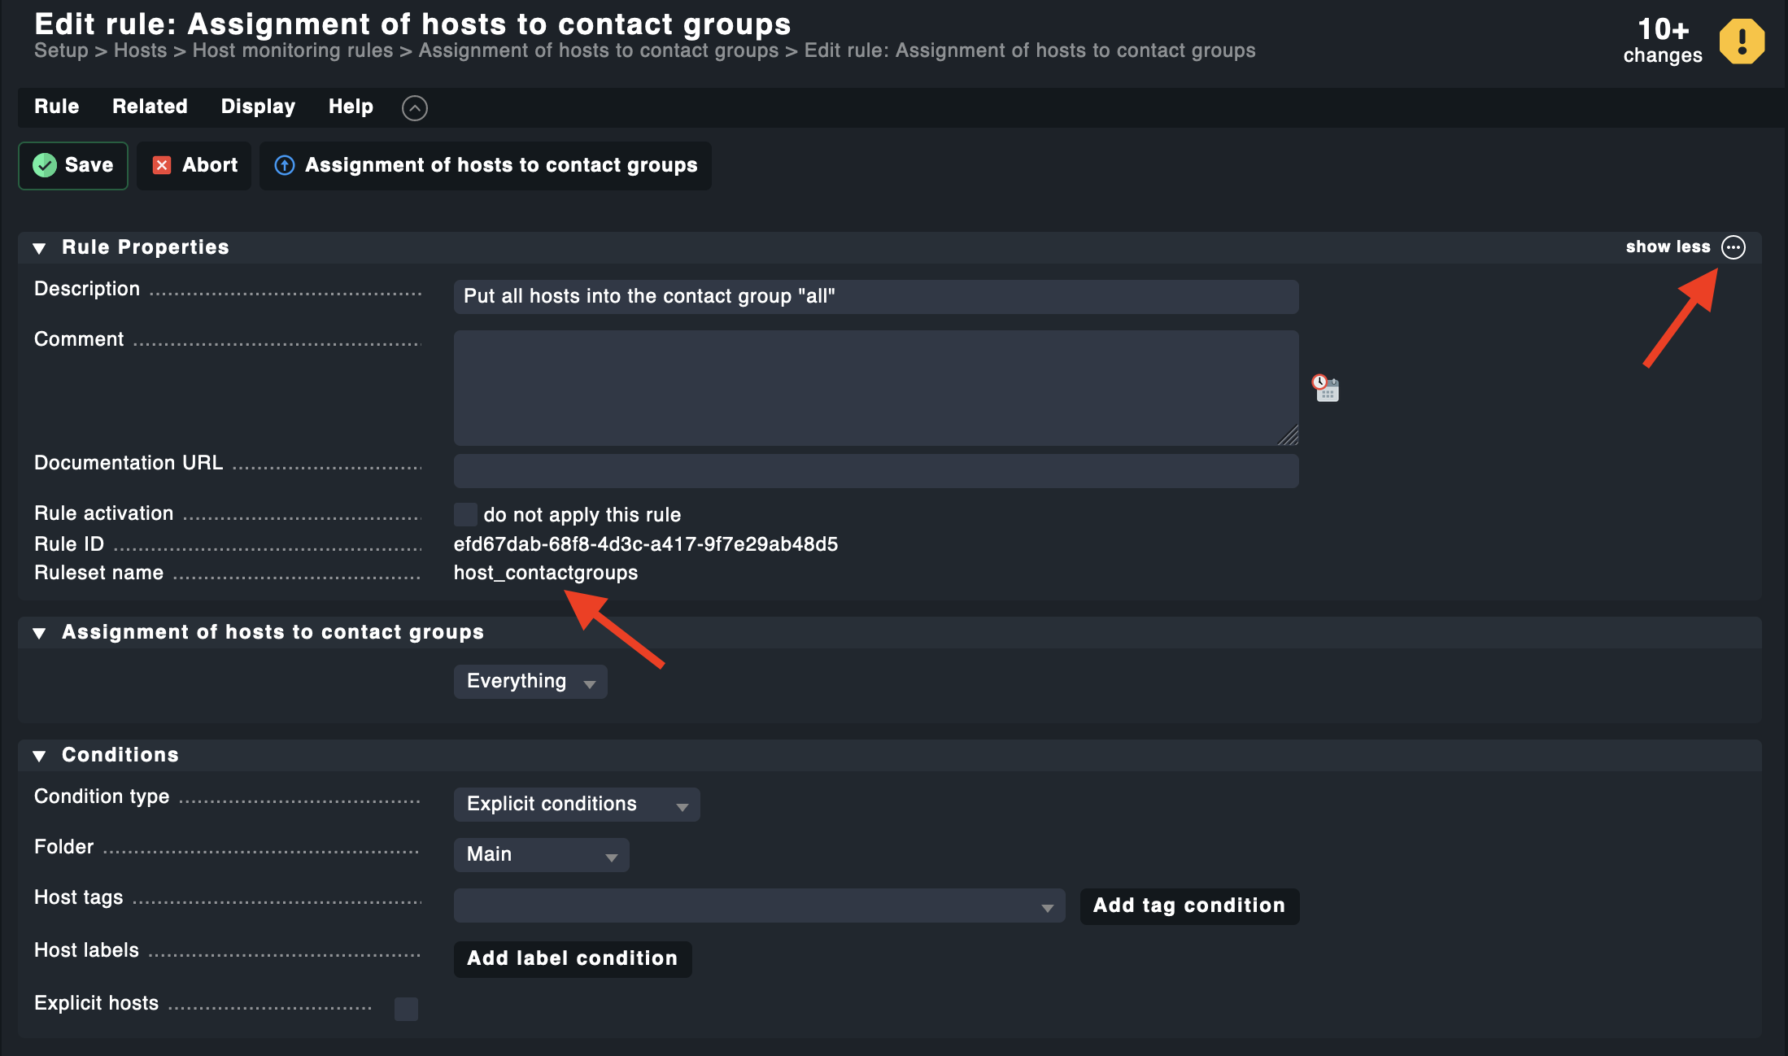Click the Add label condition button
Viewport: 1788px width, 1056px height.
[572, 959]
